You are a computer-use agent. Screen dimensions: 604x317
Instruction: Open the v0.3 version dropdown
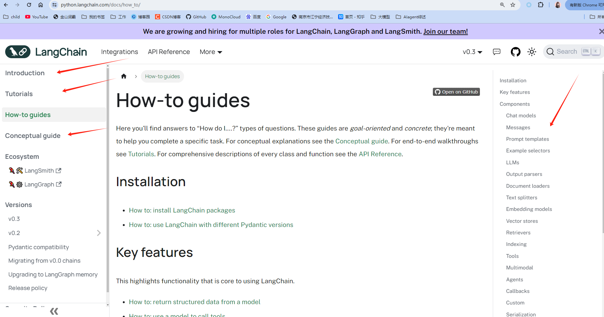[472, 52]
